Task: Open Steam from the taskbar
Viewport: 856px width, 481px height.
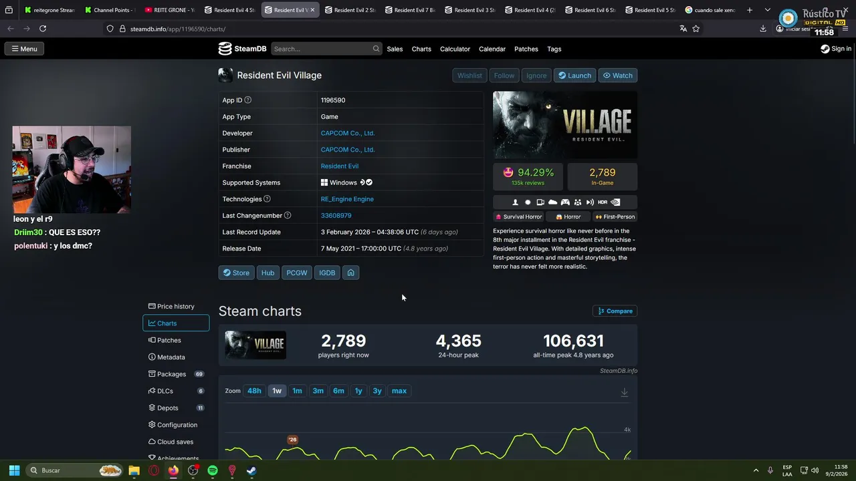Action: [x=251, y=470]
